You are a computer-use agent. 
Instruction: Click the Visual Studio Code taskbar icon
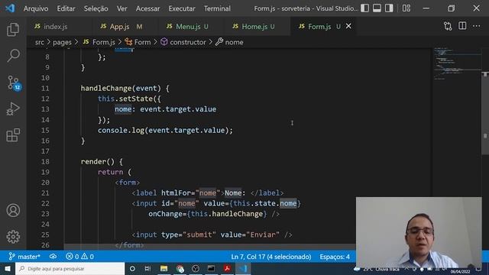point(243,268)
